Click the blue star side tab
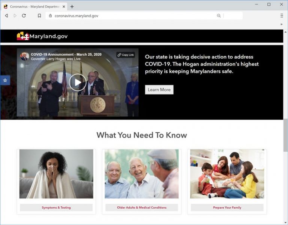Screen dimensions: 288x225 tap(5, 80)
